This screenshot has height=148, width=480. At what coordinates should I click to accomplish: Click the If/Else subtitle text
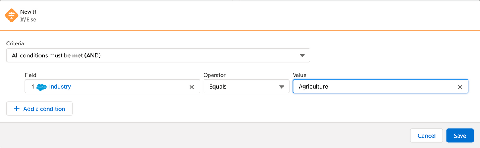28,19
